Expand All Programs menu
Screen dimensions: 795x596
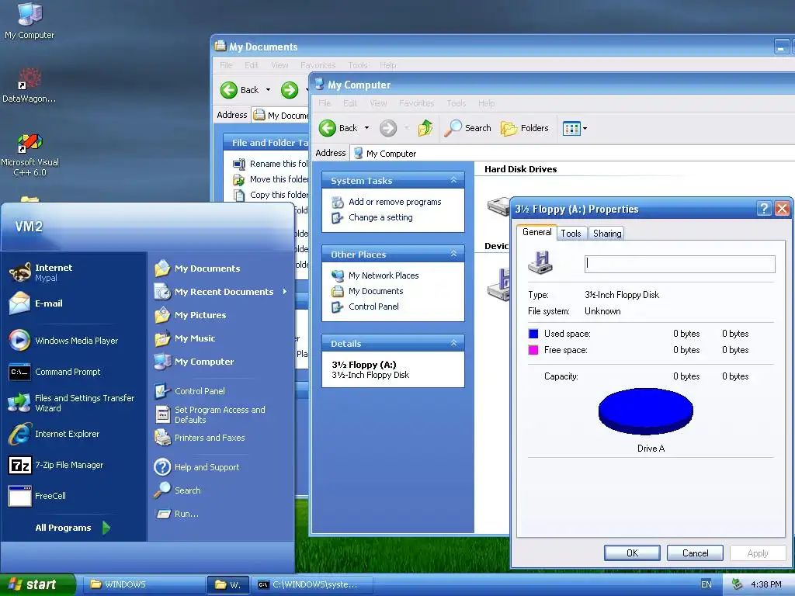tap(72, 528)
